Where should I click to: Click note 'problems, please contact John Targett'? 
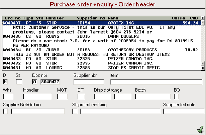point(82,32)
